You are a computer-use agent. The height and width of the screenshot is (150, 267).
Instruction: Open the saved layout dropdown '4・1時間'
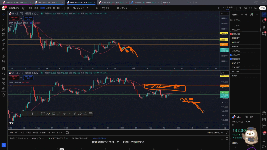click(229, 8)
